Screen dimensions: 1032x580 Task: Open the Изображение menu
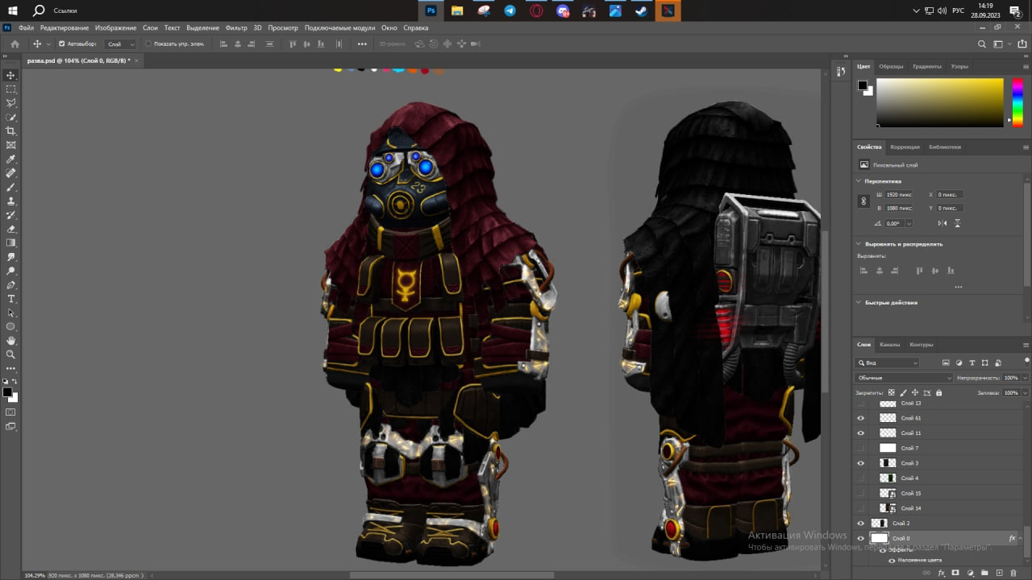coord(115,27)
